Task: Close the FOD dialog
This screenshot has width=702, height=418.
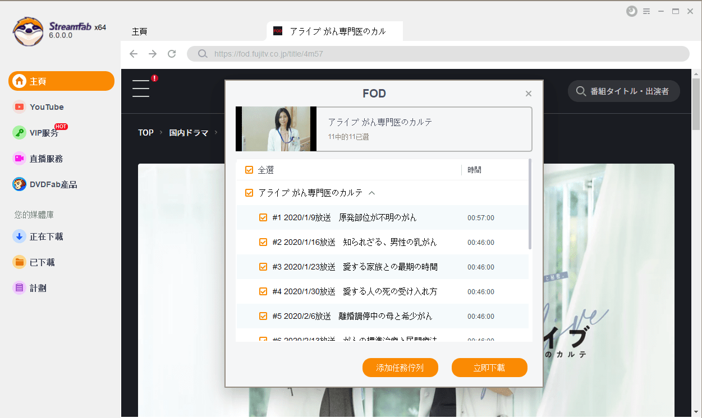Action: click(528, 94)
